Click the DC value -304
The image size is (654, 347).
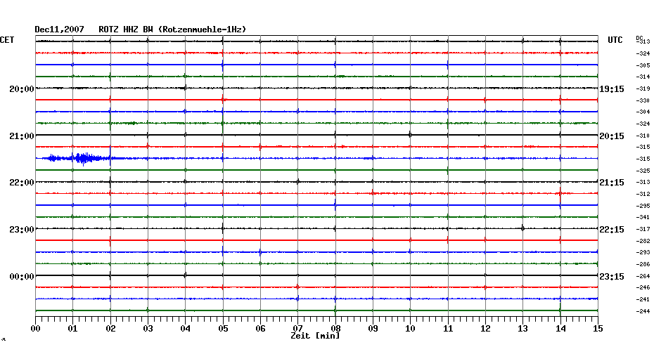tap(643, 112)
